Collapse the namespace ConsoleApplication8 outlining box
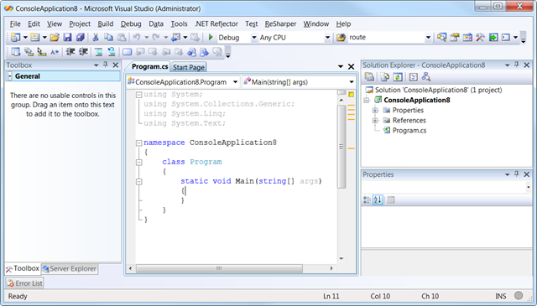537x306 pixels. coord(138,143)
